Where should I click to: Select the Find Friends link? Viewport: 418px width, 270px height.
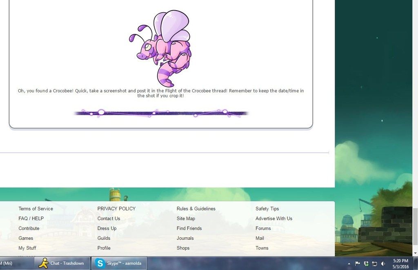189,228
